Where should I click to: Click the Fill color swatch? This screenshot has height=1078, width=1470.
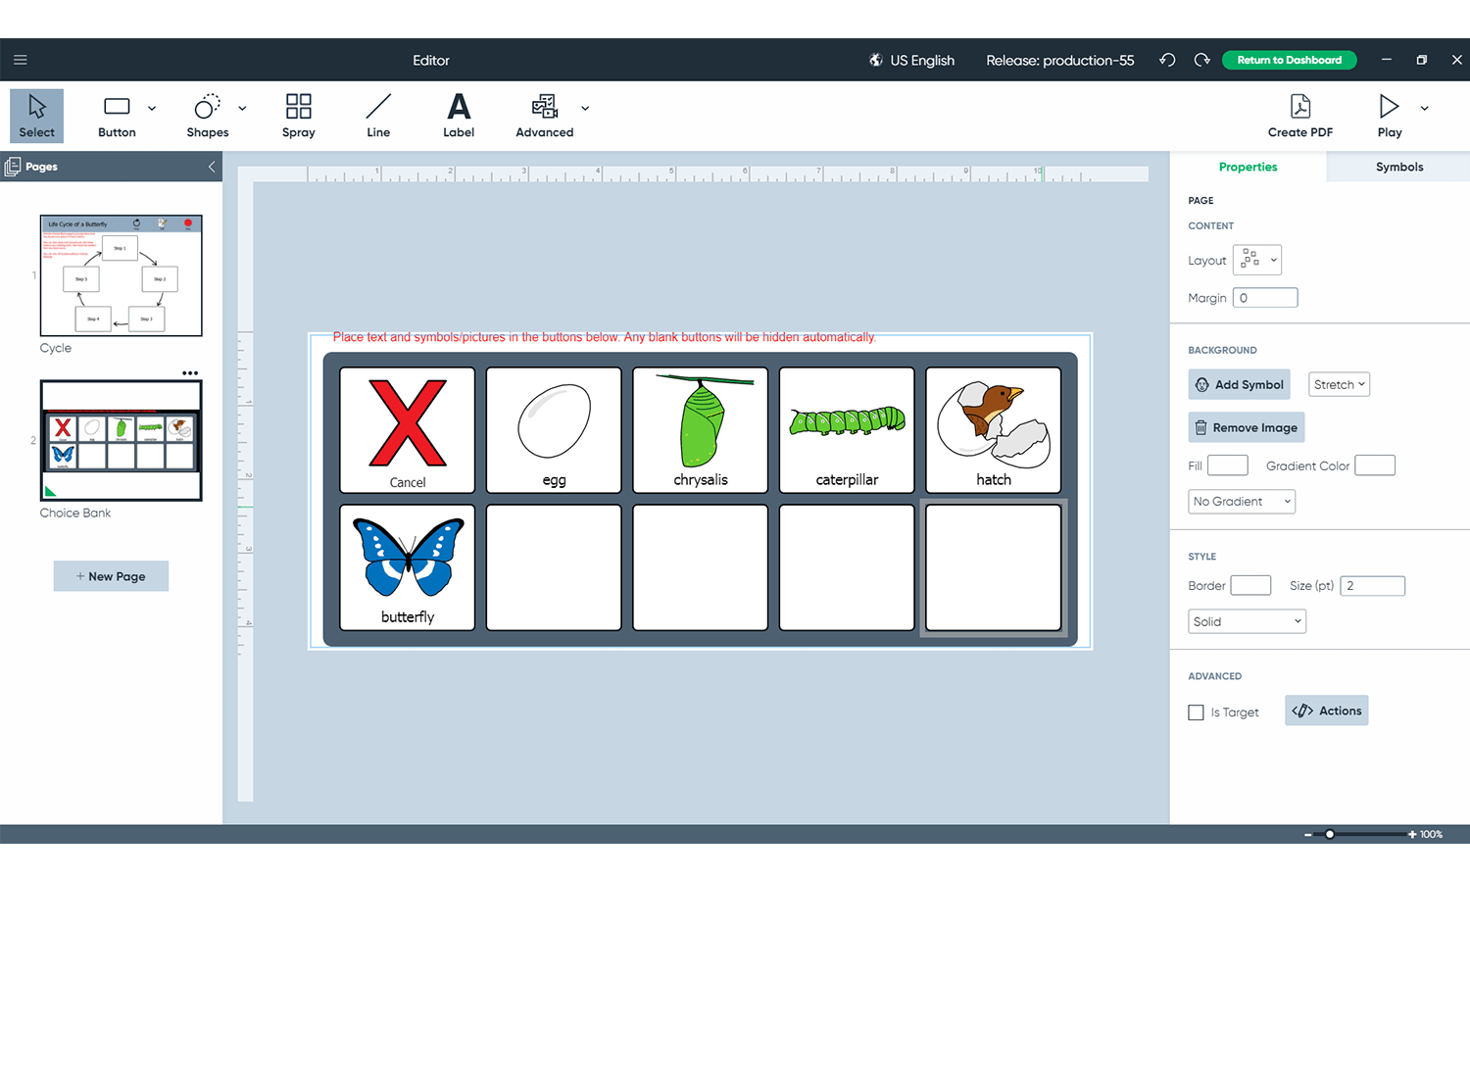click(1227, 465)
